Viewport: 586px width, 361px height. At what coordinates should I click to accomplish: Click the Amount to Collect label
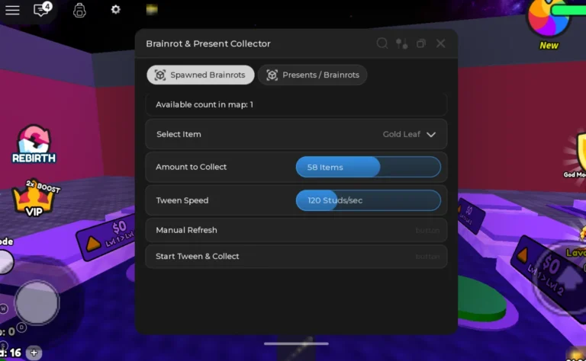pyautogui.click(x=191, y=167)
